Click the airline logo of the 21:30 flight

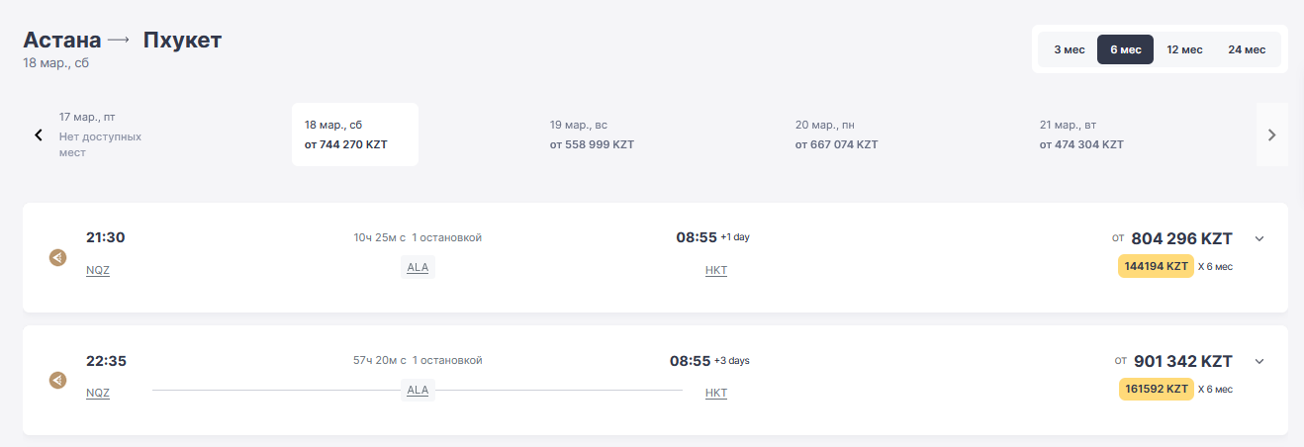(x=57, y=258)
